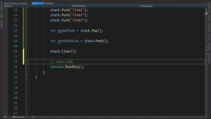This screenshot has width=211, height=119.
Task: Click the peekedValue variable name
Action: [x=68, y=41]
